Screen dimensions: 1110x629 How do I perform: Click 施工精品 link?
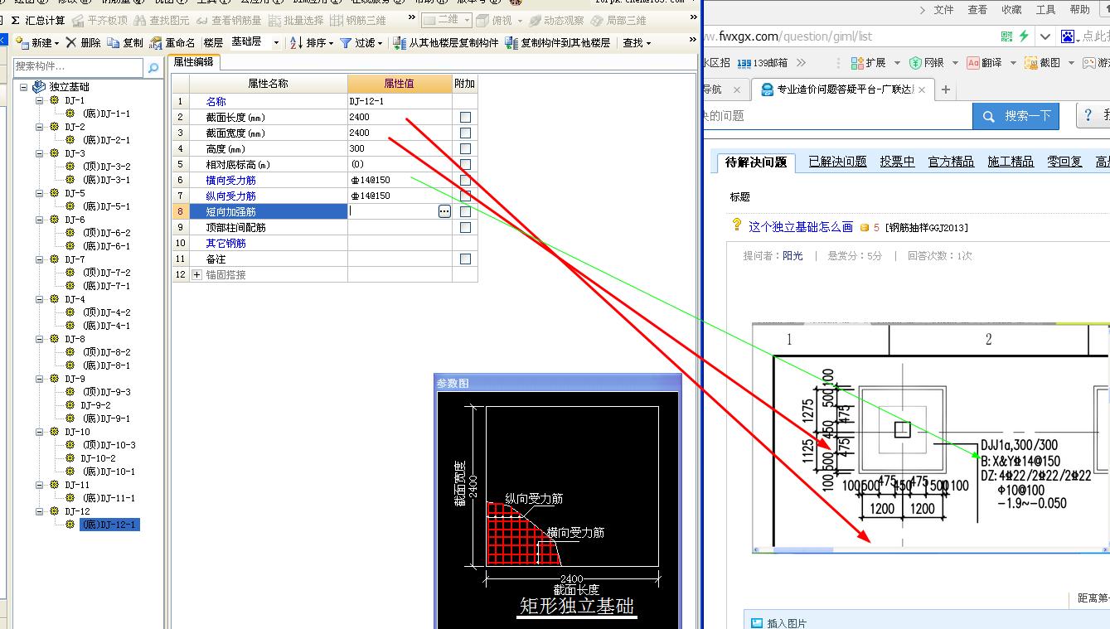1011,162
